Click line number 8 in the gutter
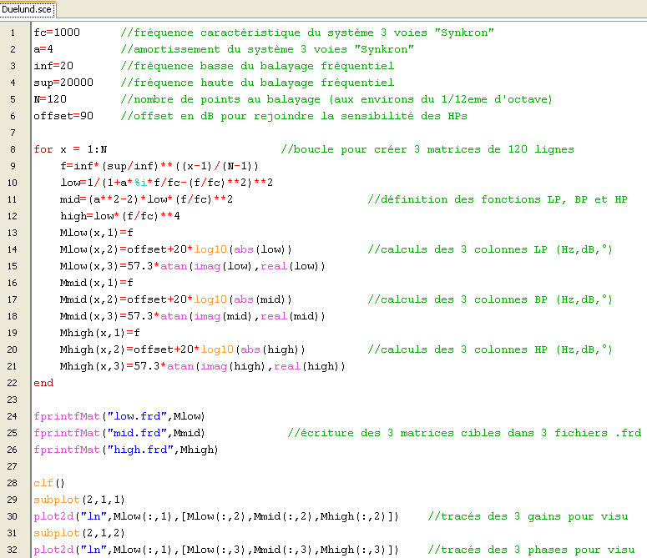This screenshot has height=558, width=647. tap(13, 149)
